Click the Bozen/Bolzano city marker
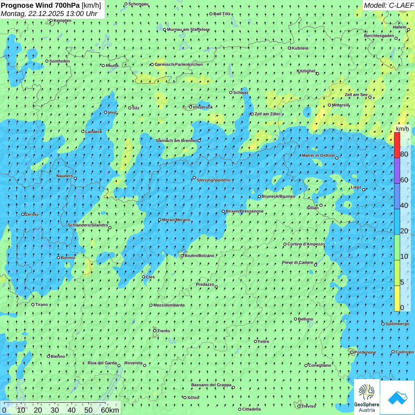The image size is (415, 415). (182, 256)
